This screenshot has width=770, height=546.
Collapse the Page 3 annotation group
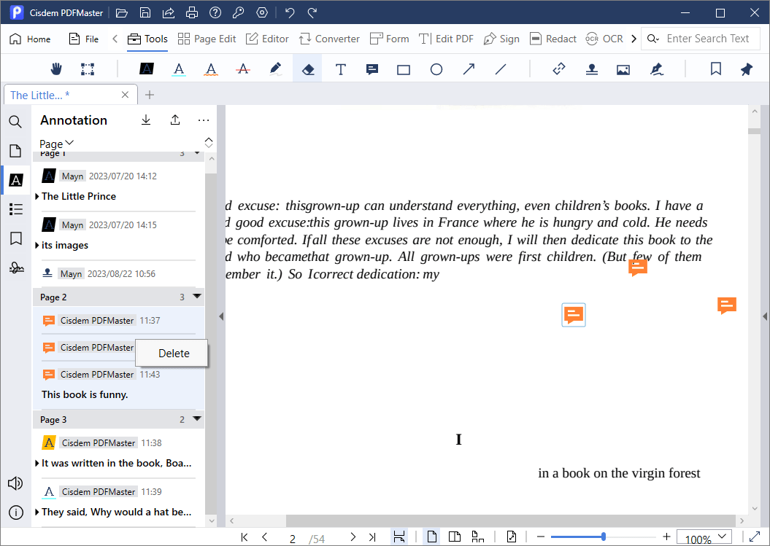click(197, 419)
